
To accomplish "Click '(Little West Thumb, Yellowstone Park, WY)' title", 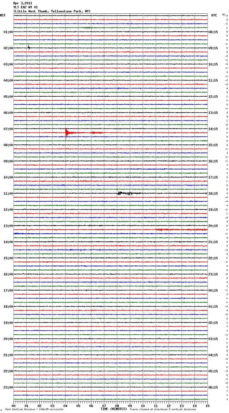I will pyautogui.click(x=52, y=11).
